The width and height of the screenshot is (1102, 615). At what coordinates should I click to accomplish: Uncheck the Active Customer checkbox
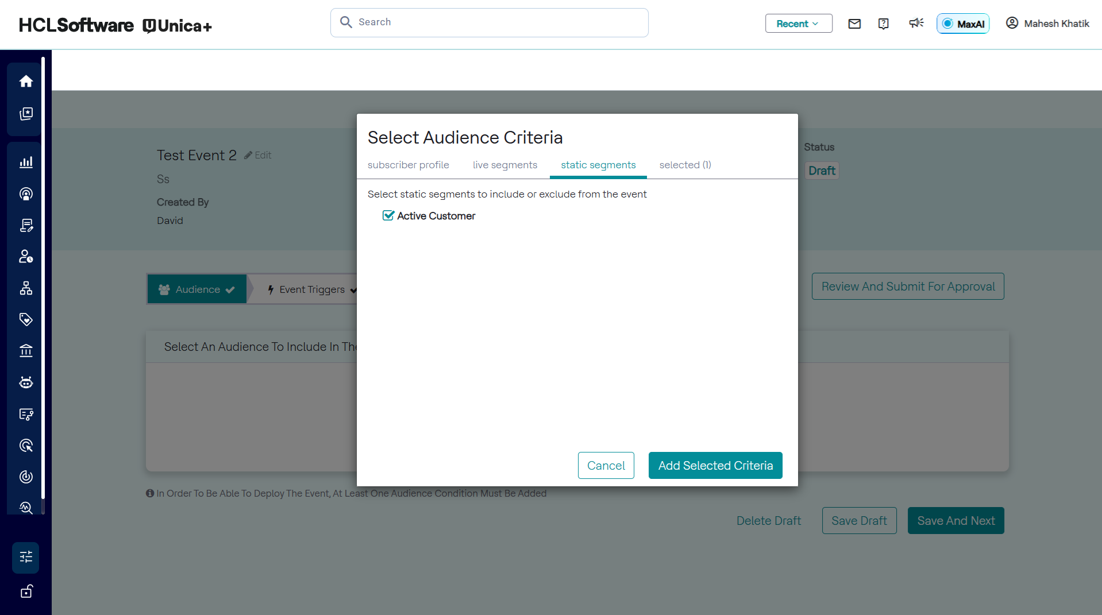click(x=388, y=216)
